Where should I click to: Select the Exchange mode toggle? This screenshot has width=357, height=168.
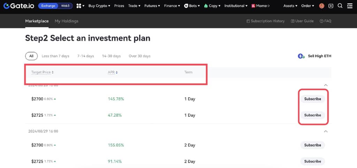(x=48, y=6)
